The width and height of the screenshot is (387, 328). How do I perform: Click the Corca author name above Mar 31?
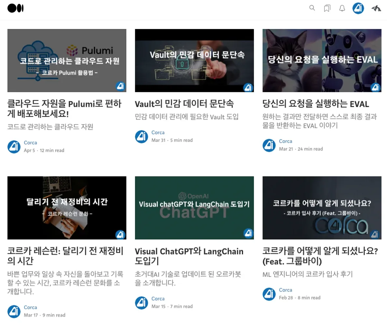coord(158,132)
